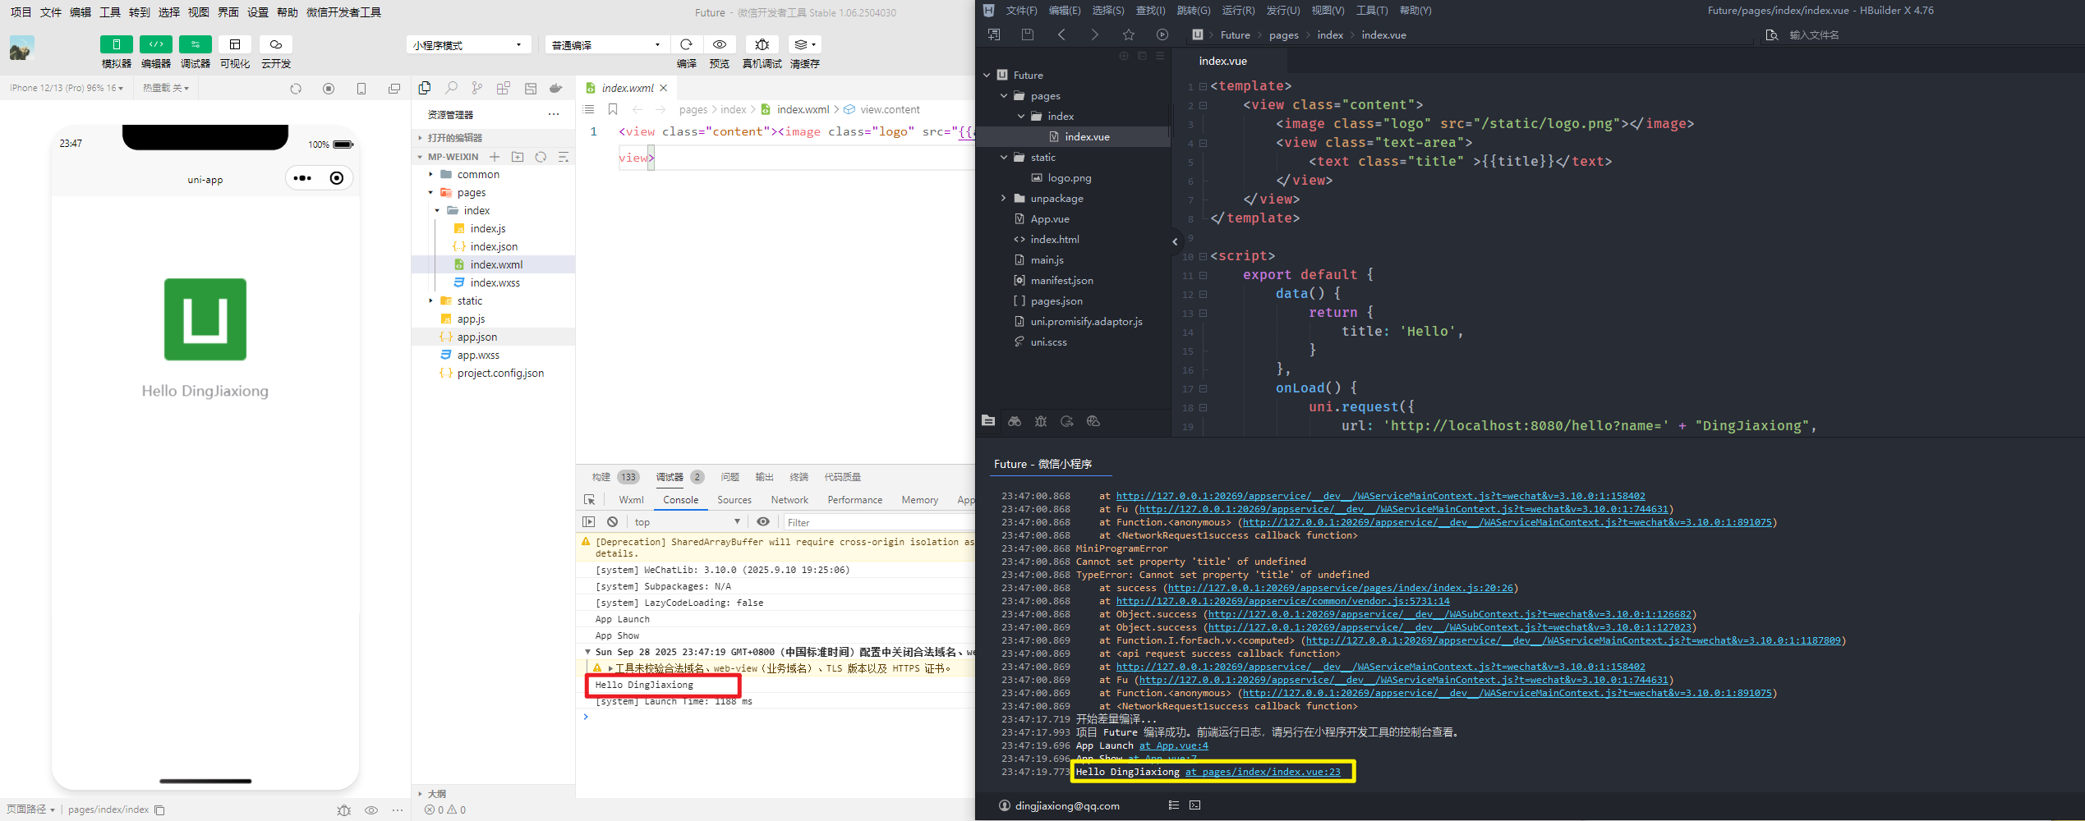Open the 发行(U) menu in HBuilder X
Viewport: 2085px width, 821px height.
(x=1283, y=11)
